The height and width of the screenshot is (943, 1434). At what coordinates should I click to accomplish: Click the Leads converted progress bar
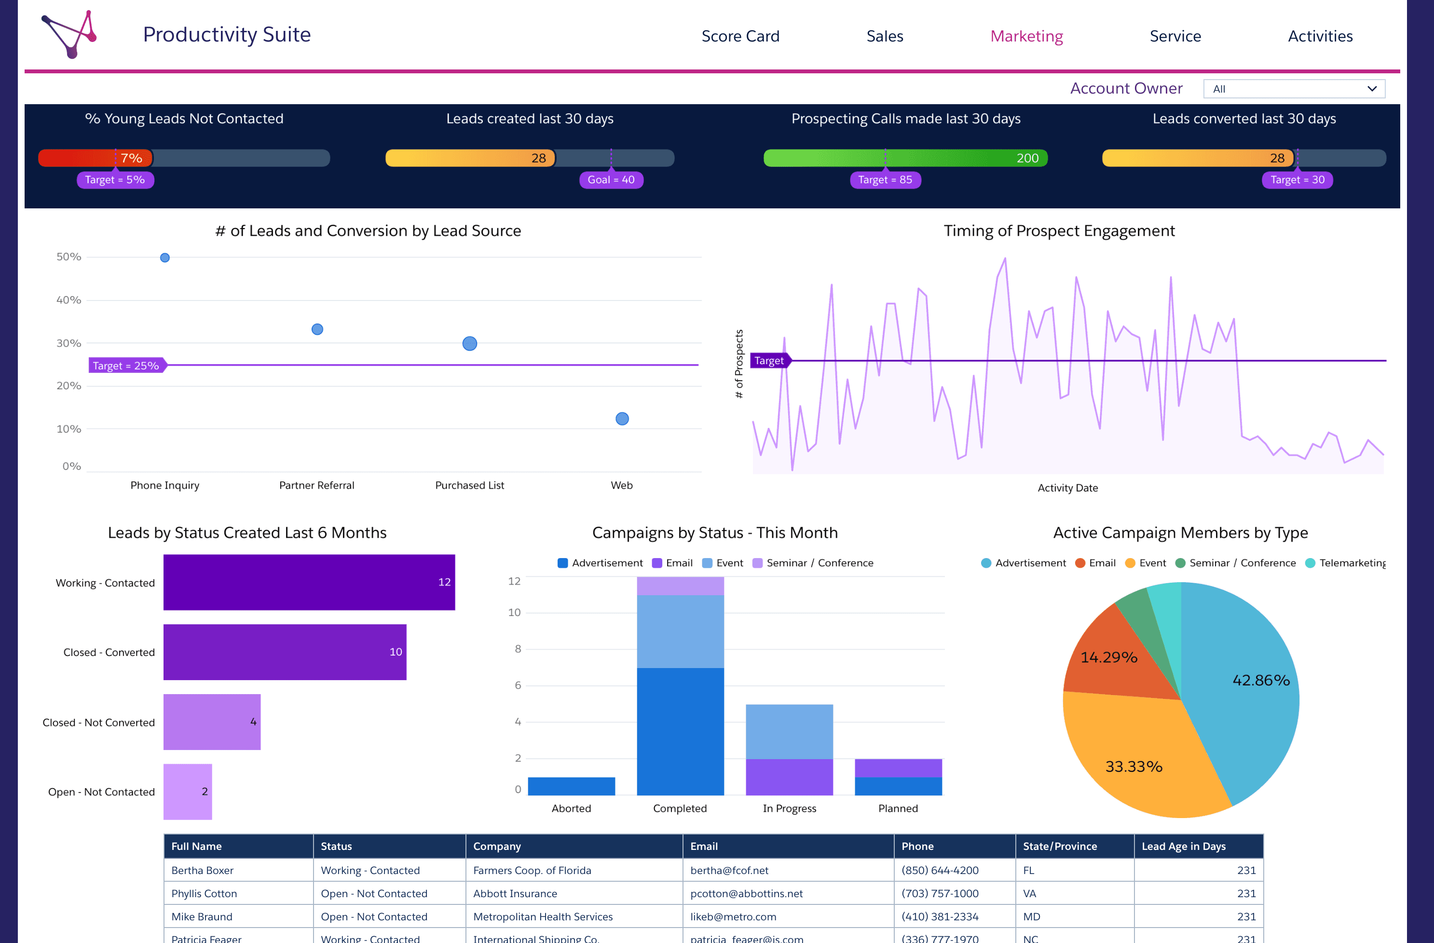click(1243, 158)
